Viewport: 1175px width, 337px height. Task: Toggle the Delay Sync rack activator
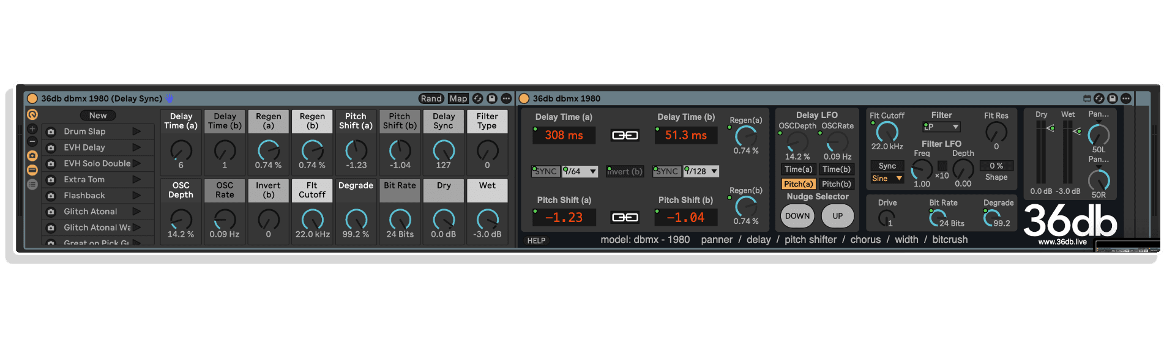click(x=32, y=98)
